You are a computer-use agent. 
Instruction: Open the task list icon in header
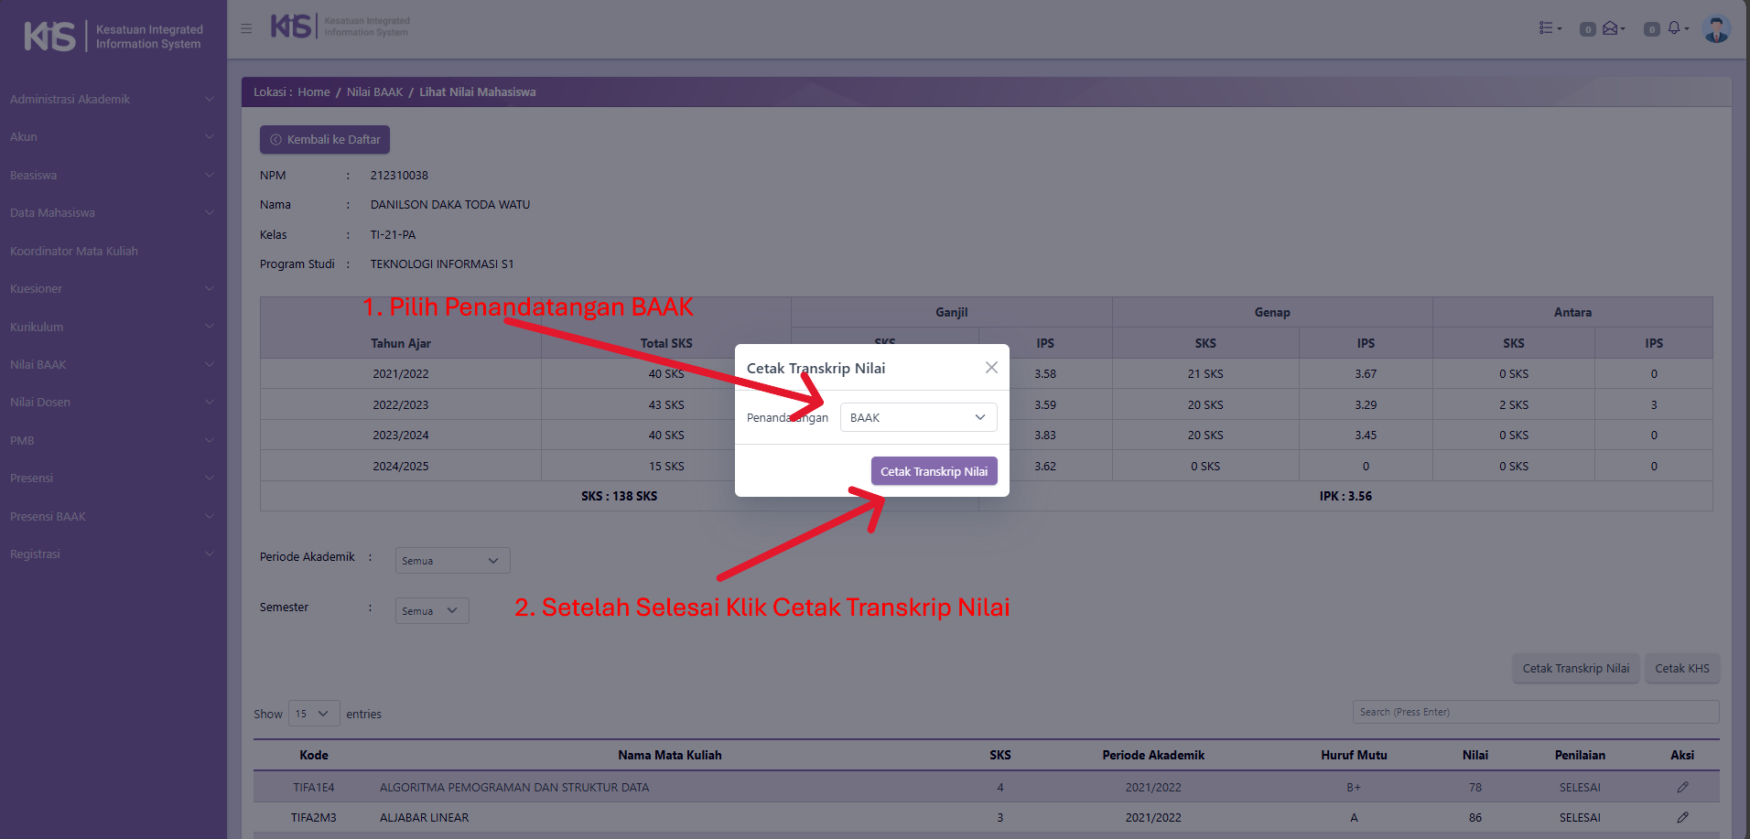coord(1549,28)
